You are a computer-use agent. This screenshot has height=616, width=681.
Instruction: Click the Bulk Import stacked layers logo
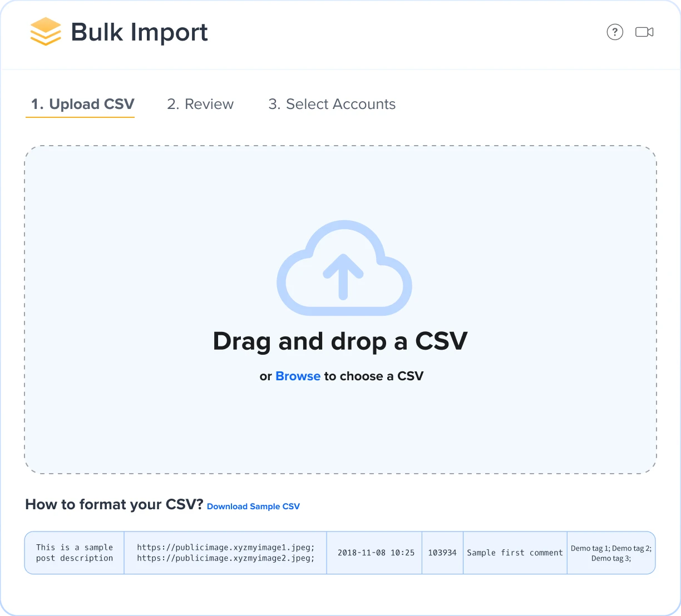45,32
